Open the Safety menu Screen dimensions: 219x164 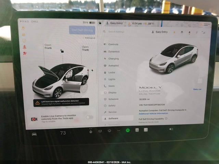pyautogui.click(x=110, y=106)
